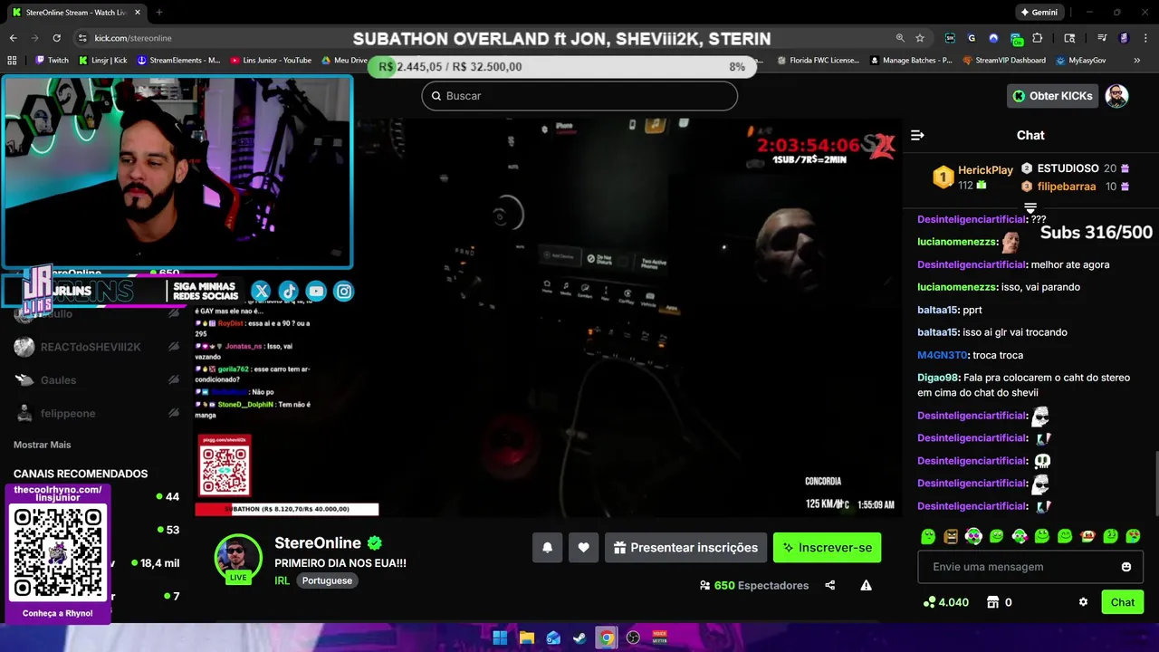Open a new browser tab

pos(158,13)
